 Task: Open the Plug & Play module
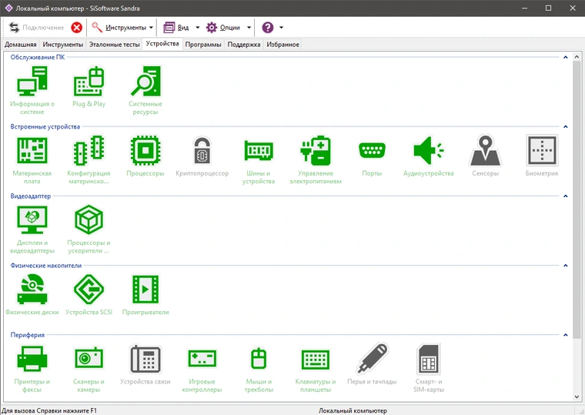coord(89,87)
